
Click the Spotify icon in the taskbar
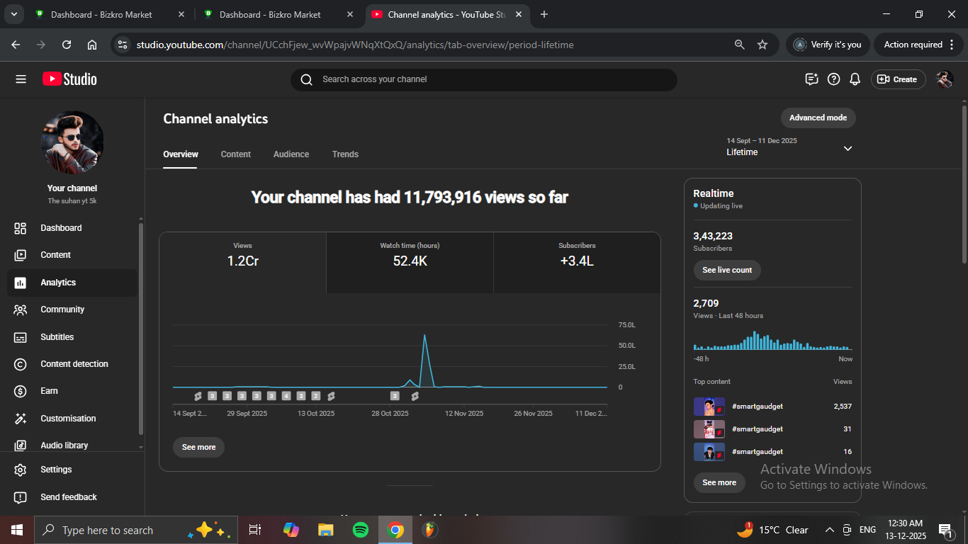coord(360,530)
